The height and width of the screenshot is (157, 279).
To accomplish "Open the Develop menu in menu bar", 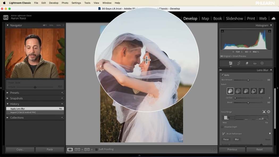I will tap(54, 3).
